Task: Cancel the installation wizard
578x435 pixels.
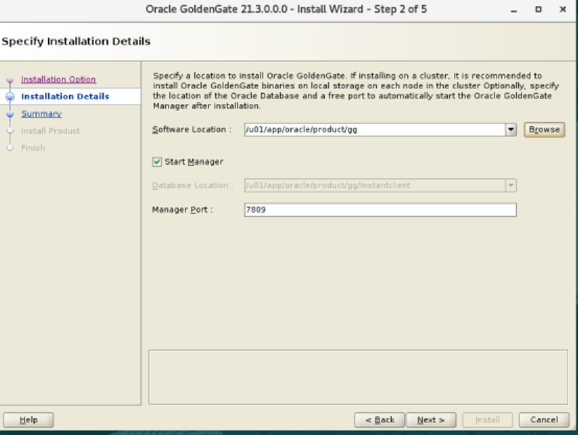Action: [544, 420]
